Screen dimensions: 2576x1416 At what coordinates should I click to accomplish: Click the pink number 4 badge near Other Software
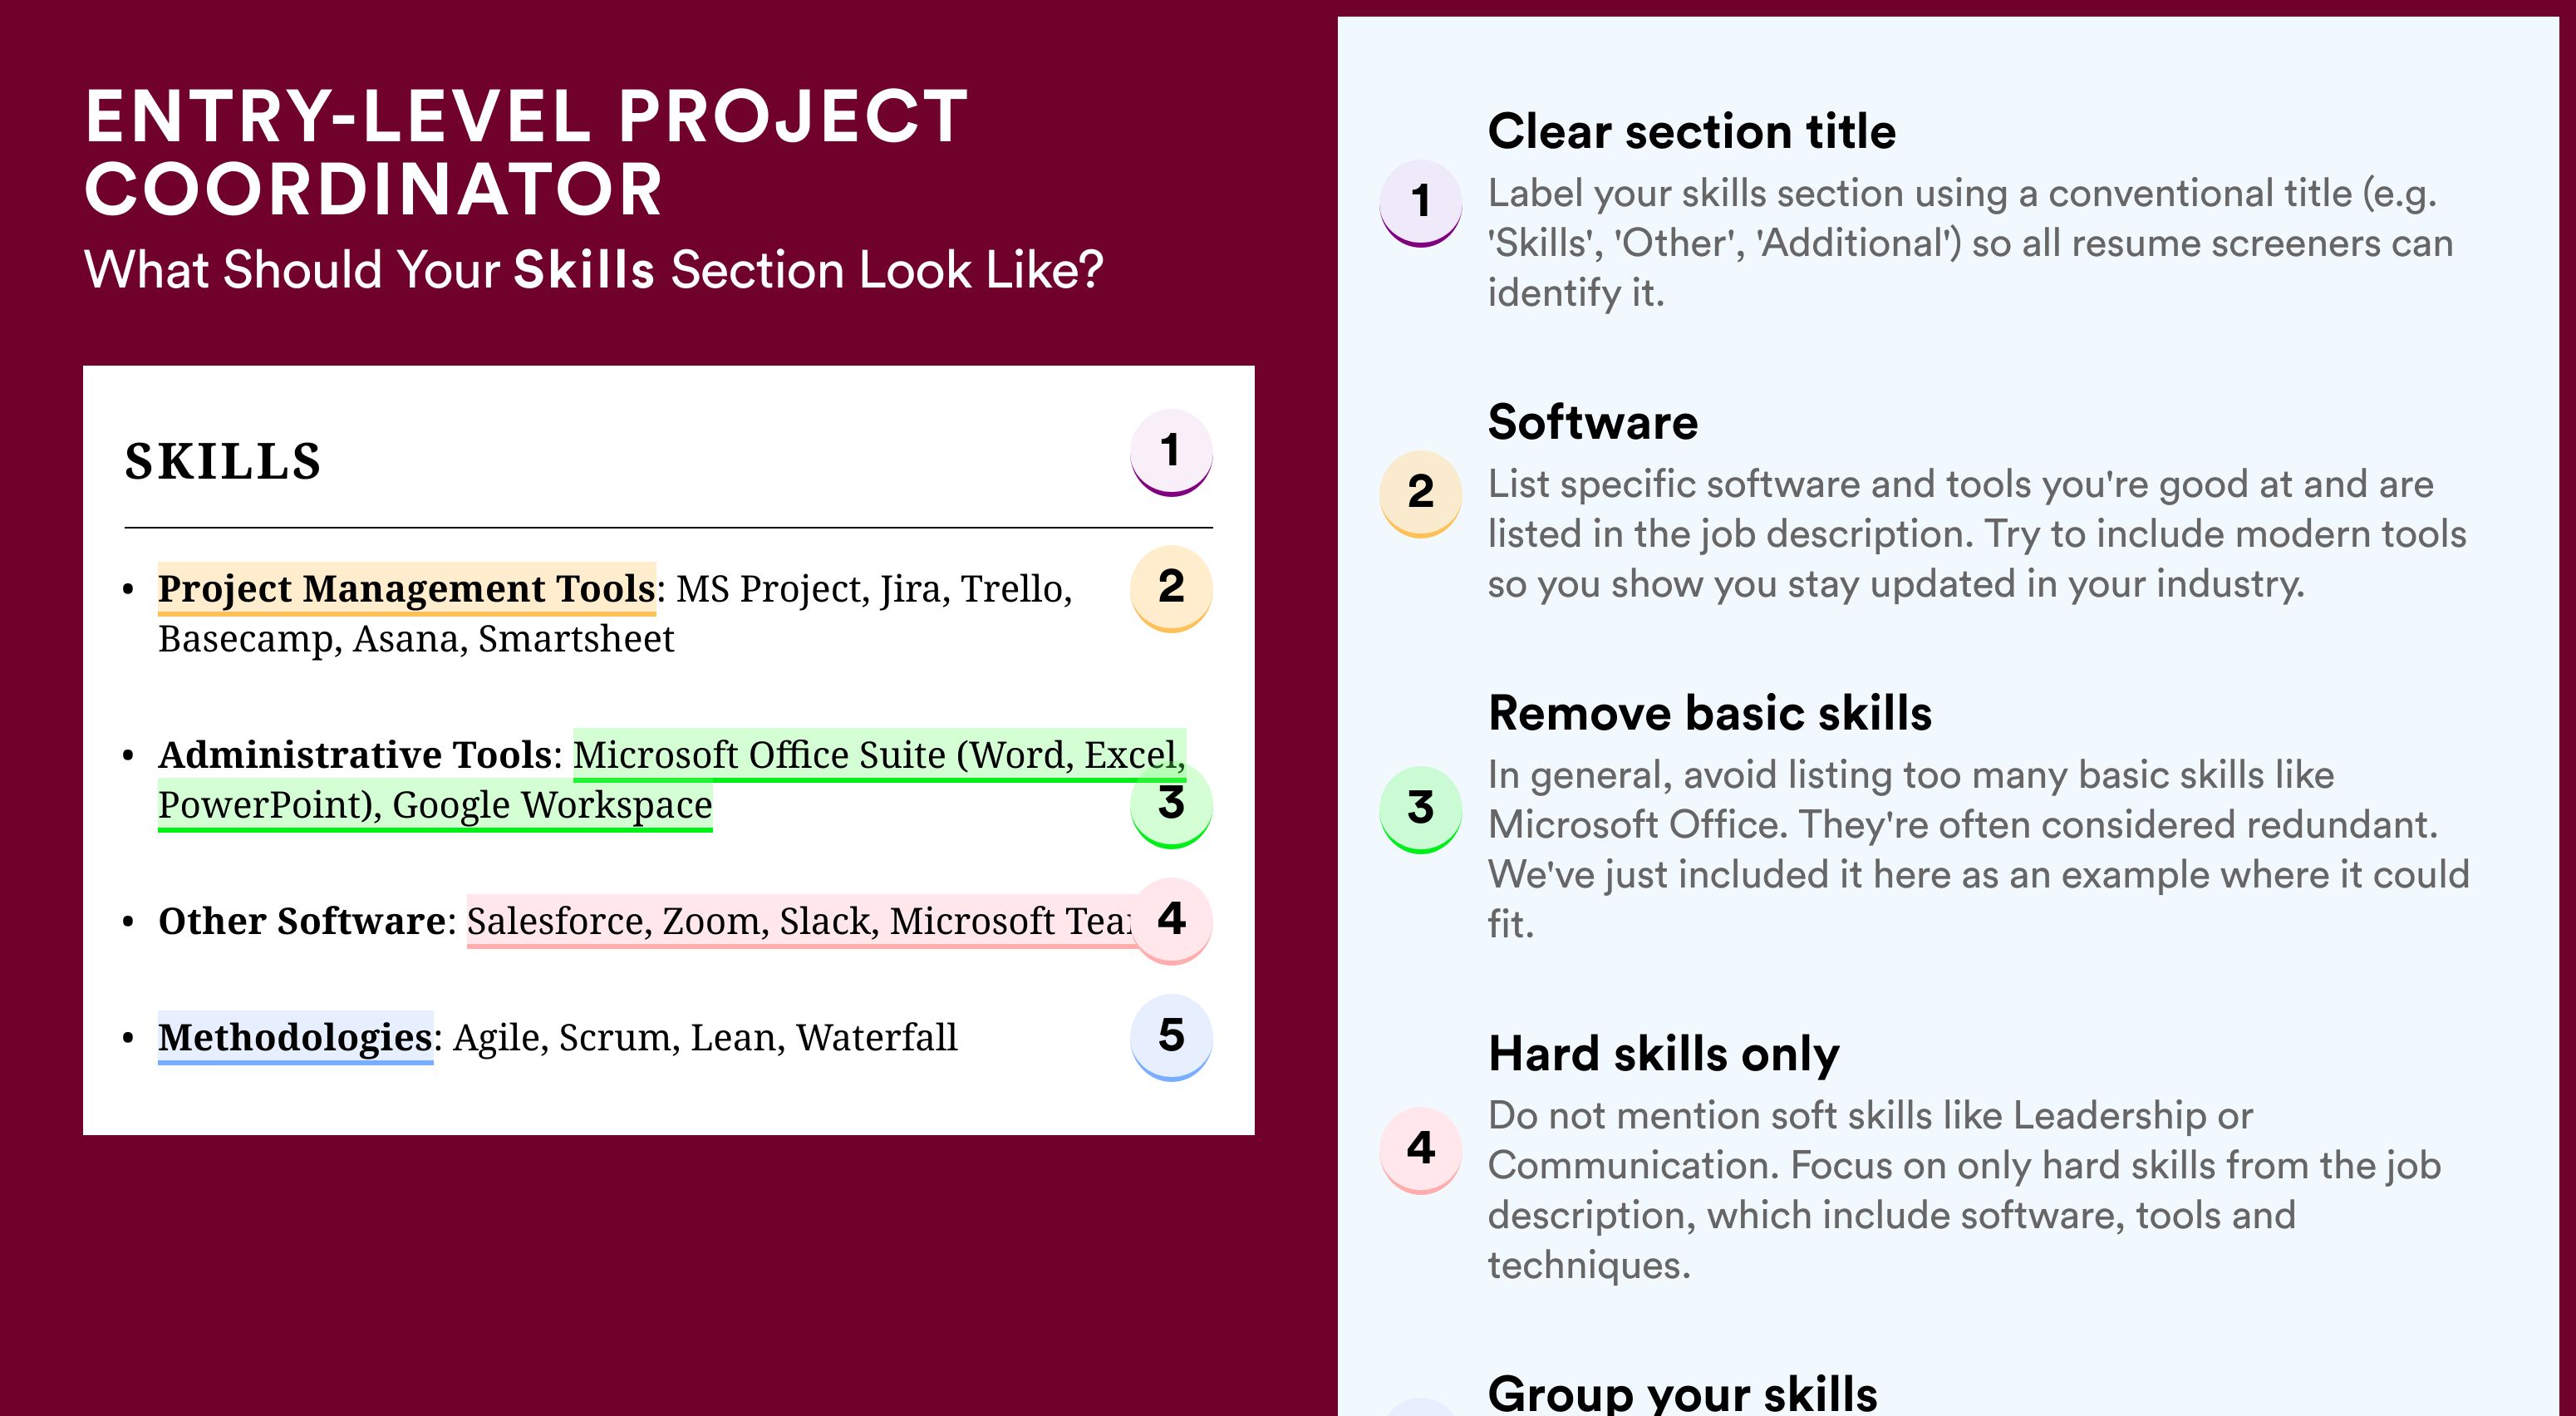1171,919
